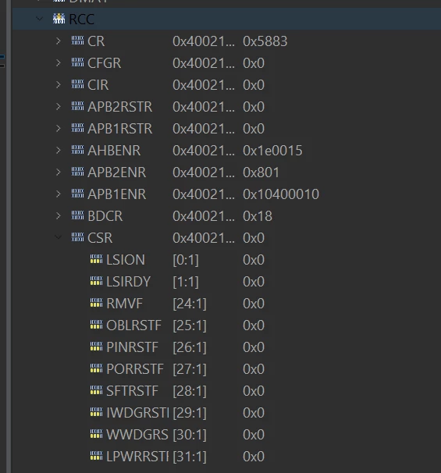Click the CFGR register icon
This screenshot has width=441, height=473.
(77, 62)
